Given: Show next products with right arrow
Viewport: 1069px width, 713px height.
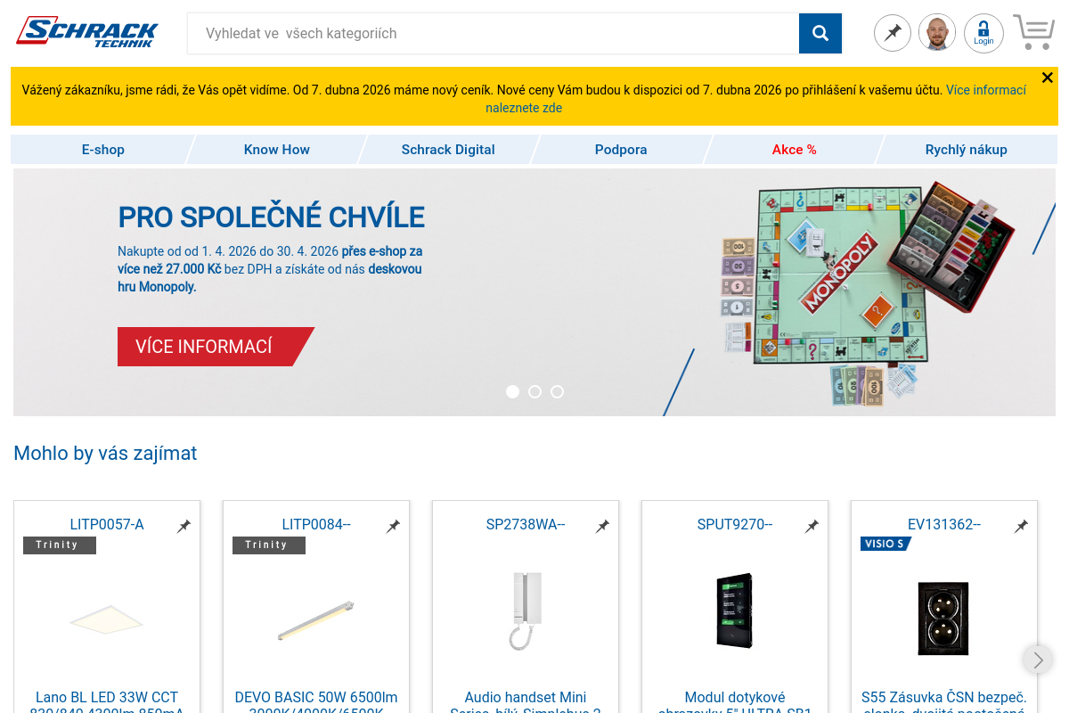Looking at the screenshot, I should (1038, 660).
